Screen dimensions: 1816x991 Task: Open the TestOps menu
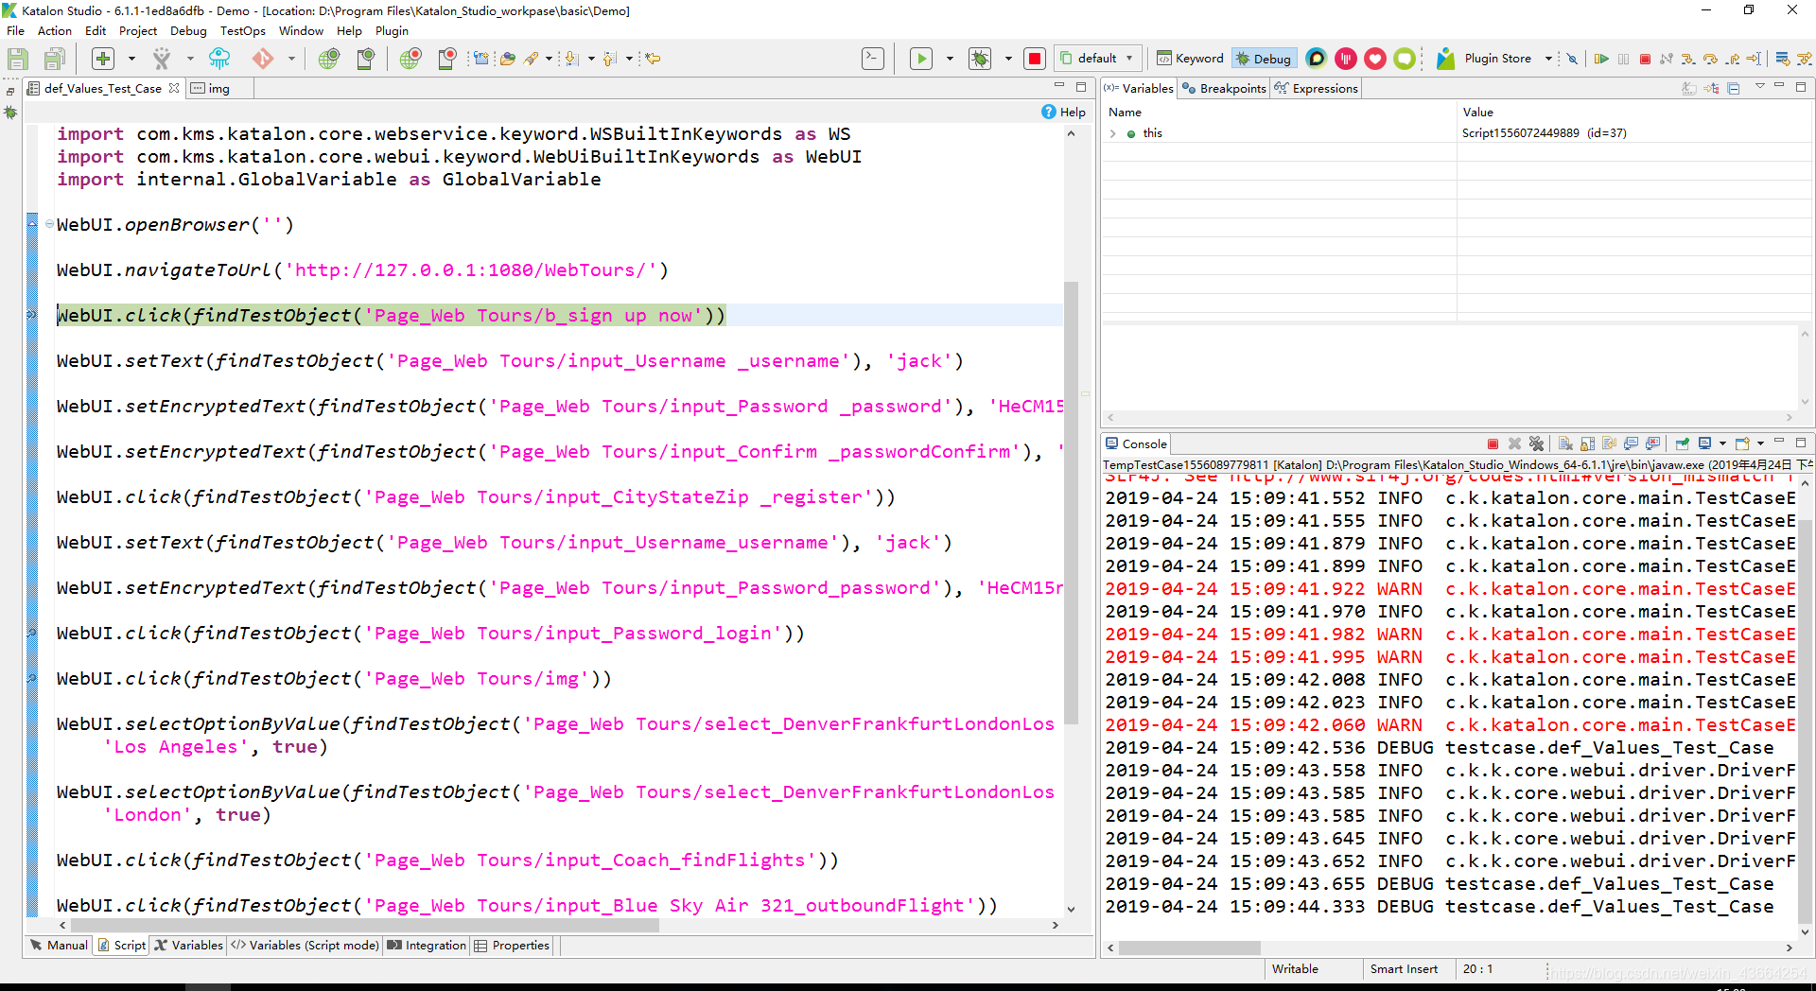[242, 31]
